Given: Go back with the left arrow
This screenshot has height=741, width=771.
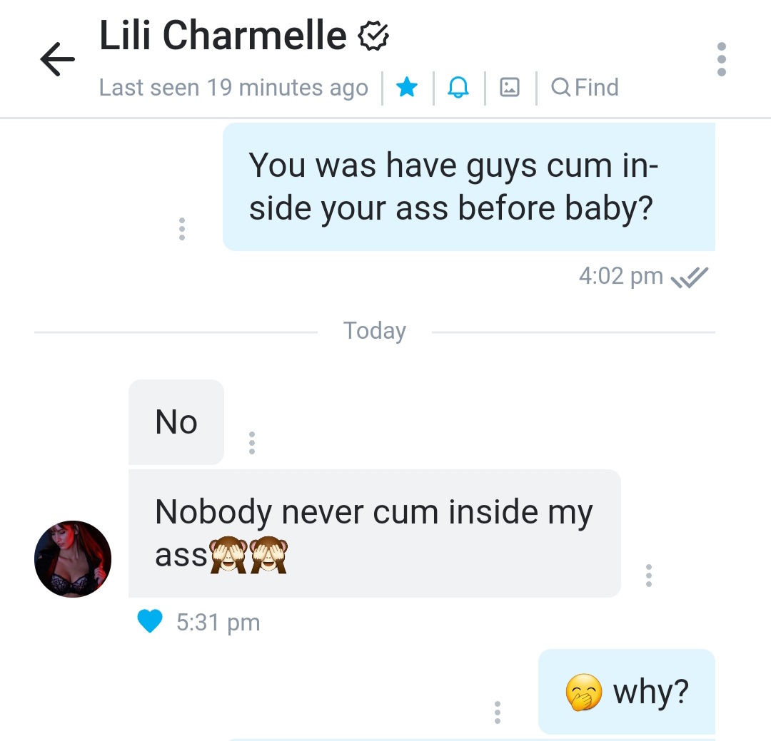Looking at the screenshot, I should 58,59.
